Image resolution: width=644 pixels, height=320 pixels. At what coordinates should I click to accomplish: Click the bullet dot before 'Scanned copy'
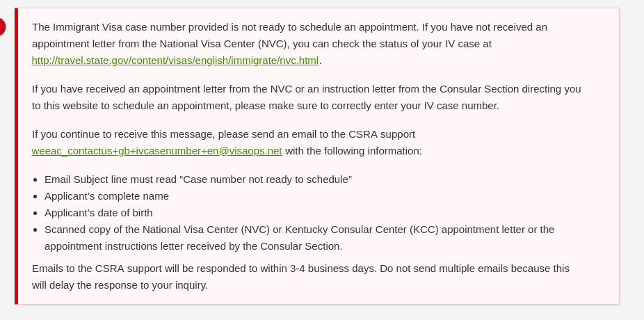tap(35, 230)
